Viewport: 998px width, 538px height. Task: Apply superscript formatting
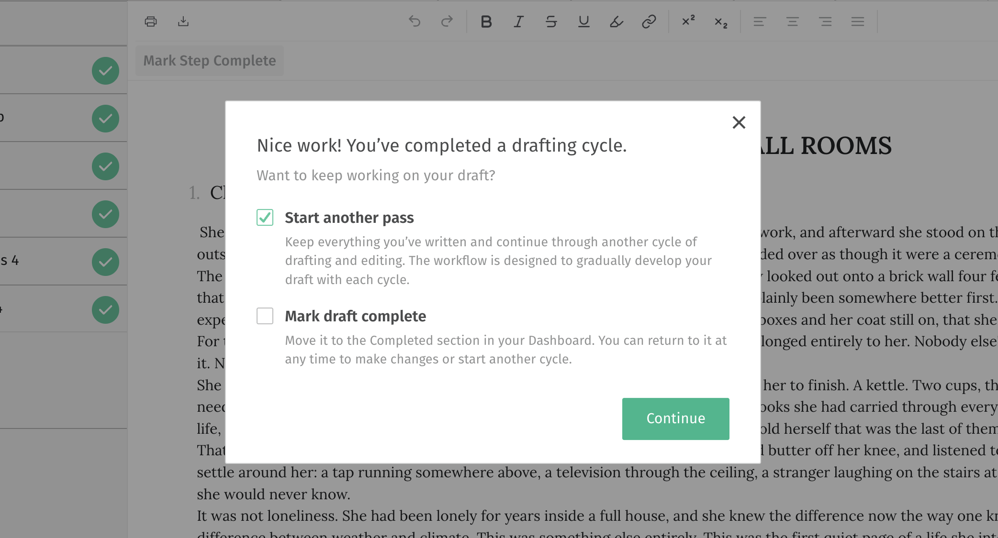click(688, 21)
